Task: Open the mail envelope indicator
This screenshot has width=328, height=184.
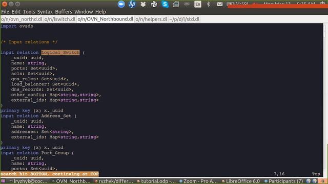Action: point(219,4)
